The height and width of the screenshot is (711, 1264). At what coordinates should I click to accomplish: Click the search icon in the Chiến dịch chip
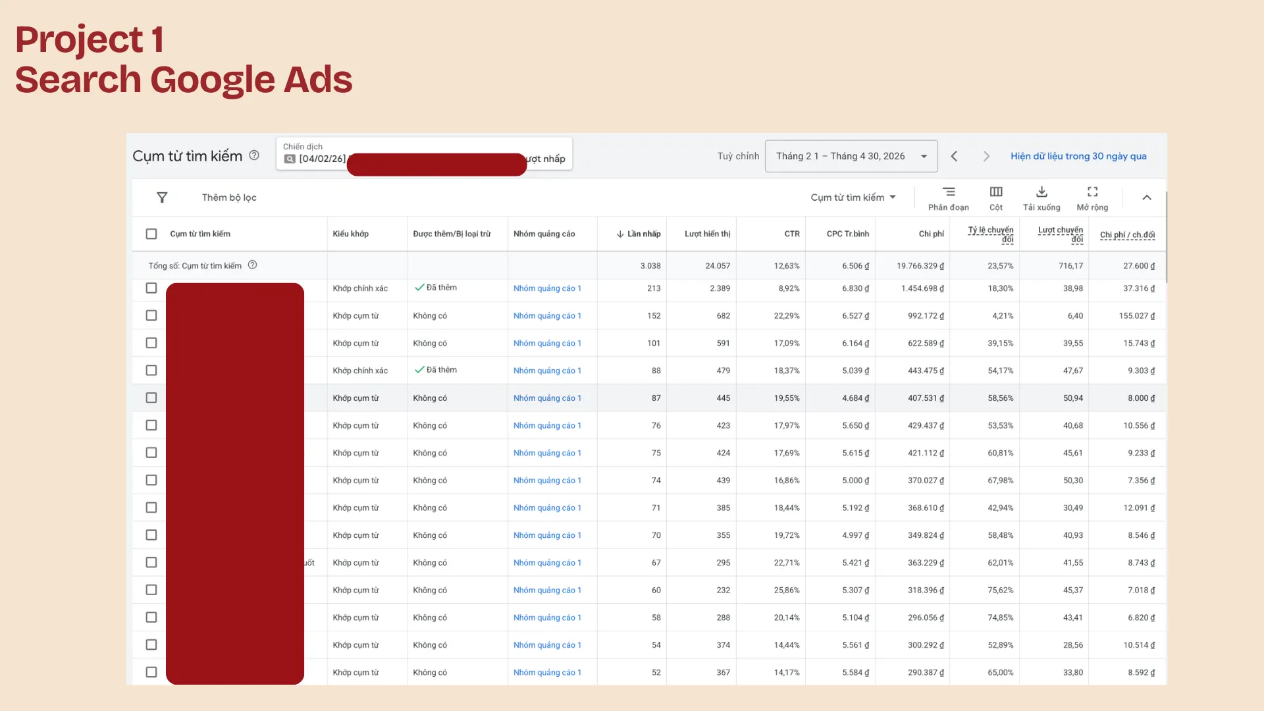[290, 159]
